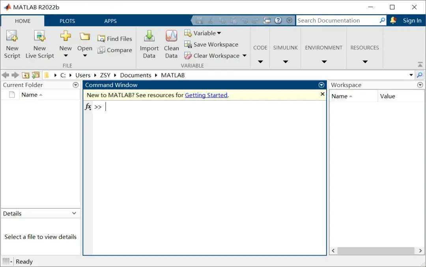Screen dimensions: 426x267
Task: Open a file with Open folder icon
Action: point(85,36)
